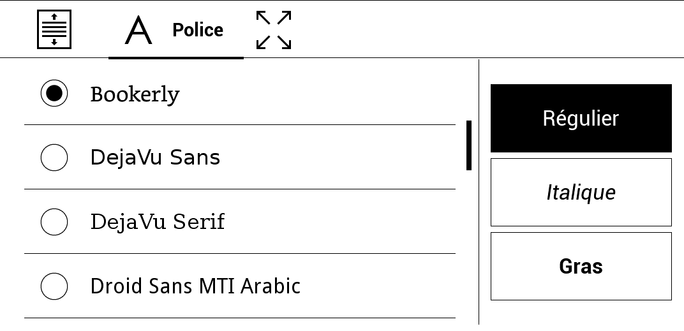684x331 pixels.
Task: Select the Bookerly radio button
Action: (x=54, y=94)
